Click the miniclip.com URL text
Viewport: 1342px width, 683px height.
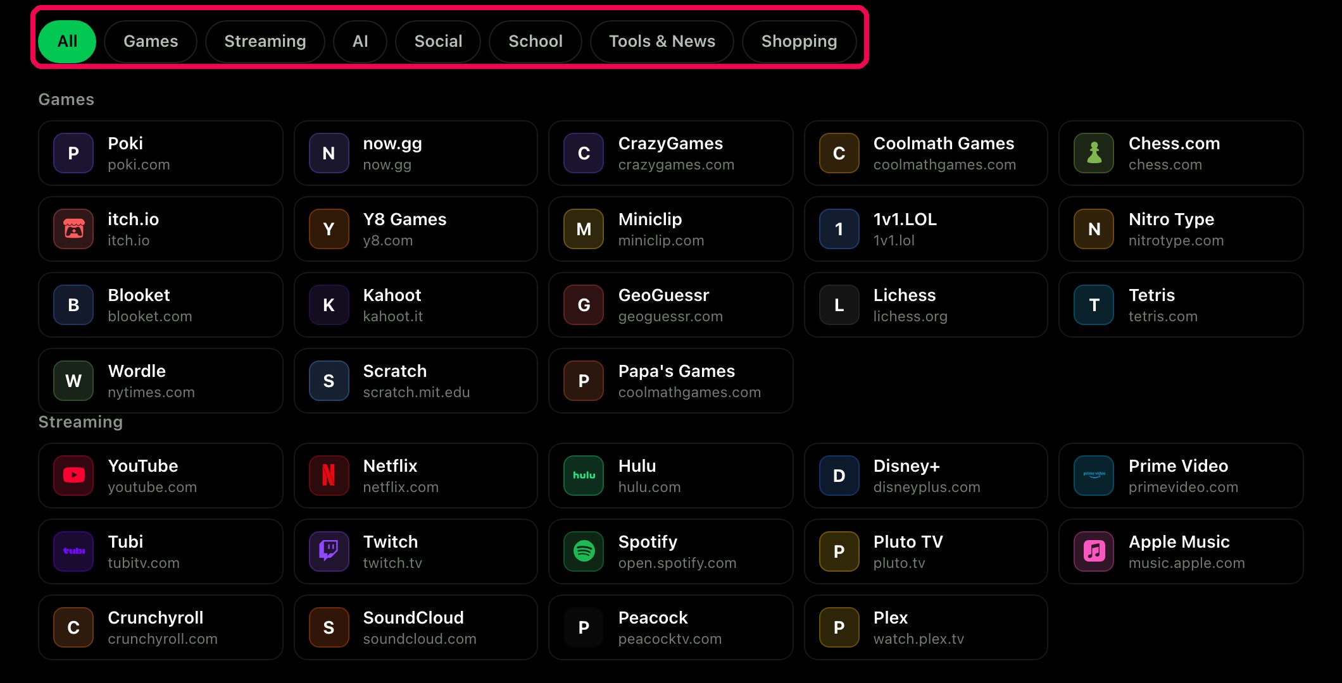661,240
